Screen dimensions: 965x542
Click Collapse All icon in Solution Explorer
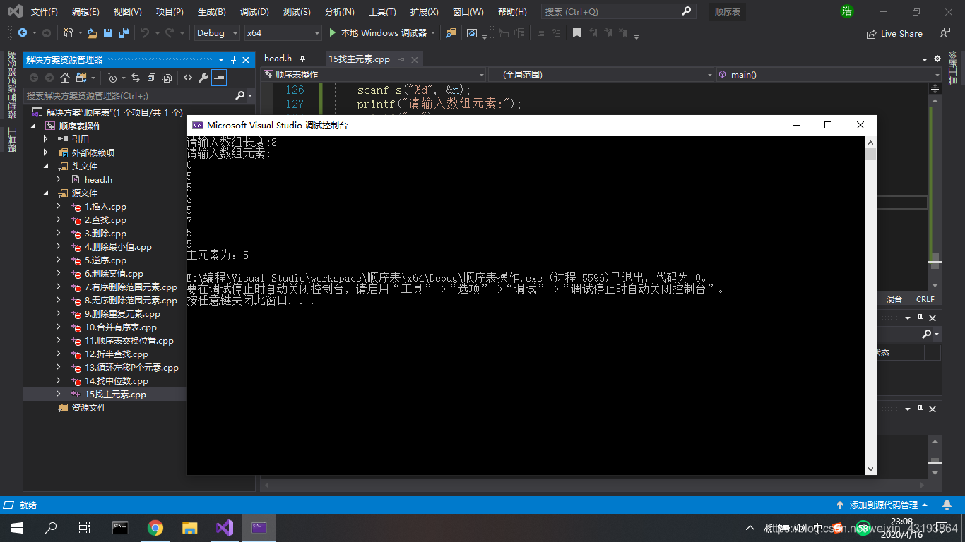point(151,78)
